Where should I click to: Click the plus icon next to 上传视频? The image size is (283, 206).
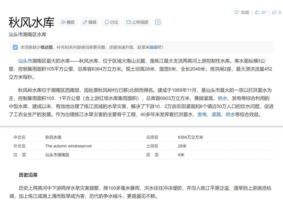pos(158,22)
